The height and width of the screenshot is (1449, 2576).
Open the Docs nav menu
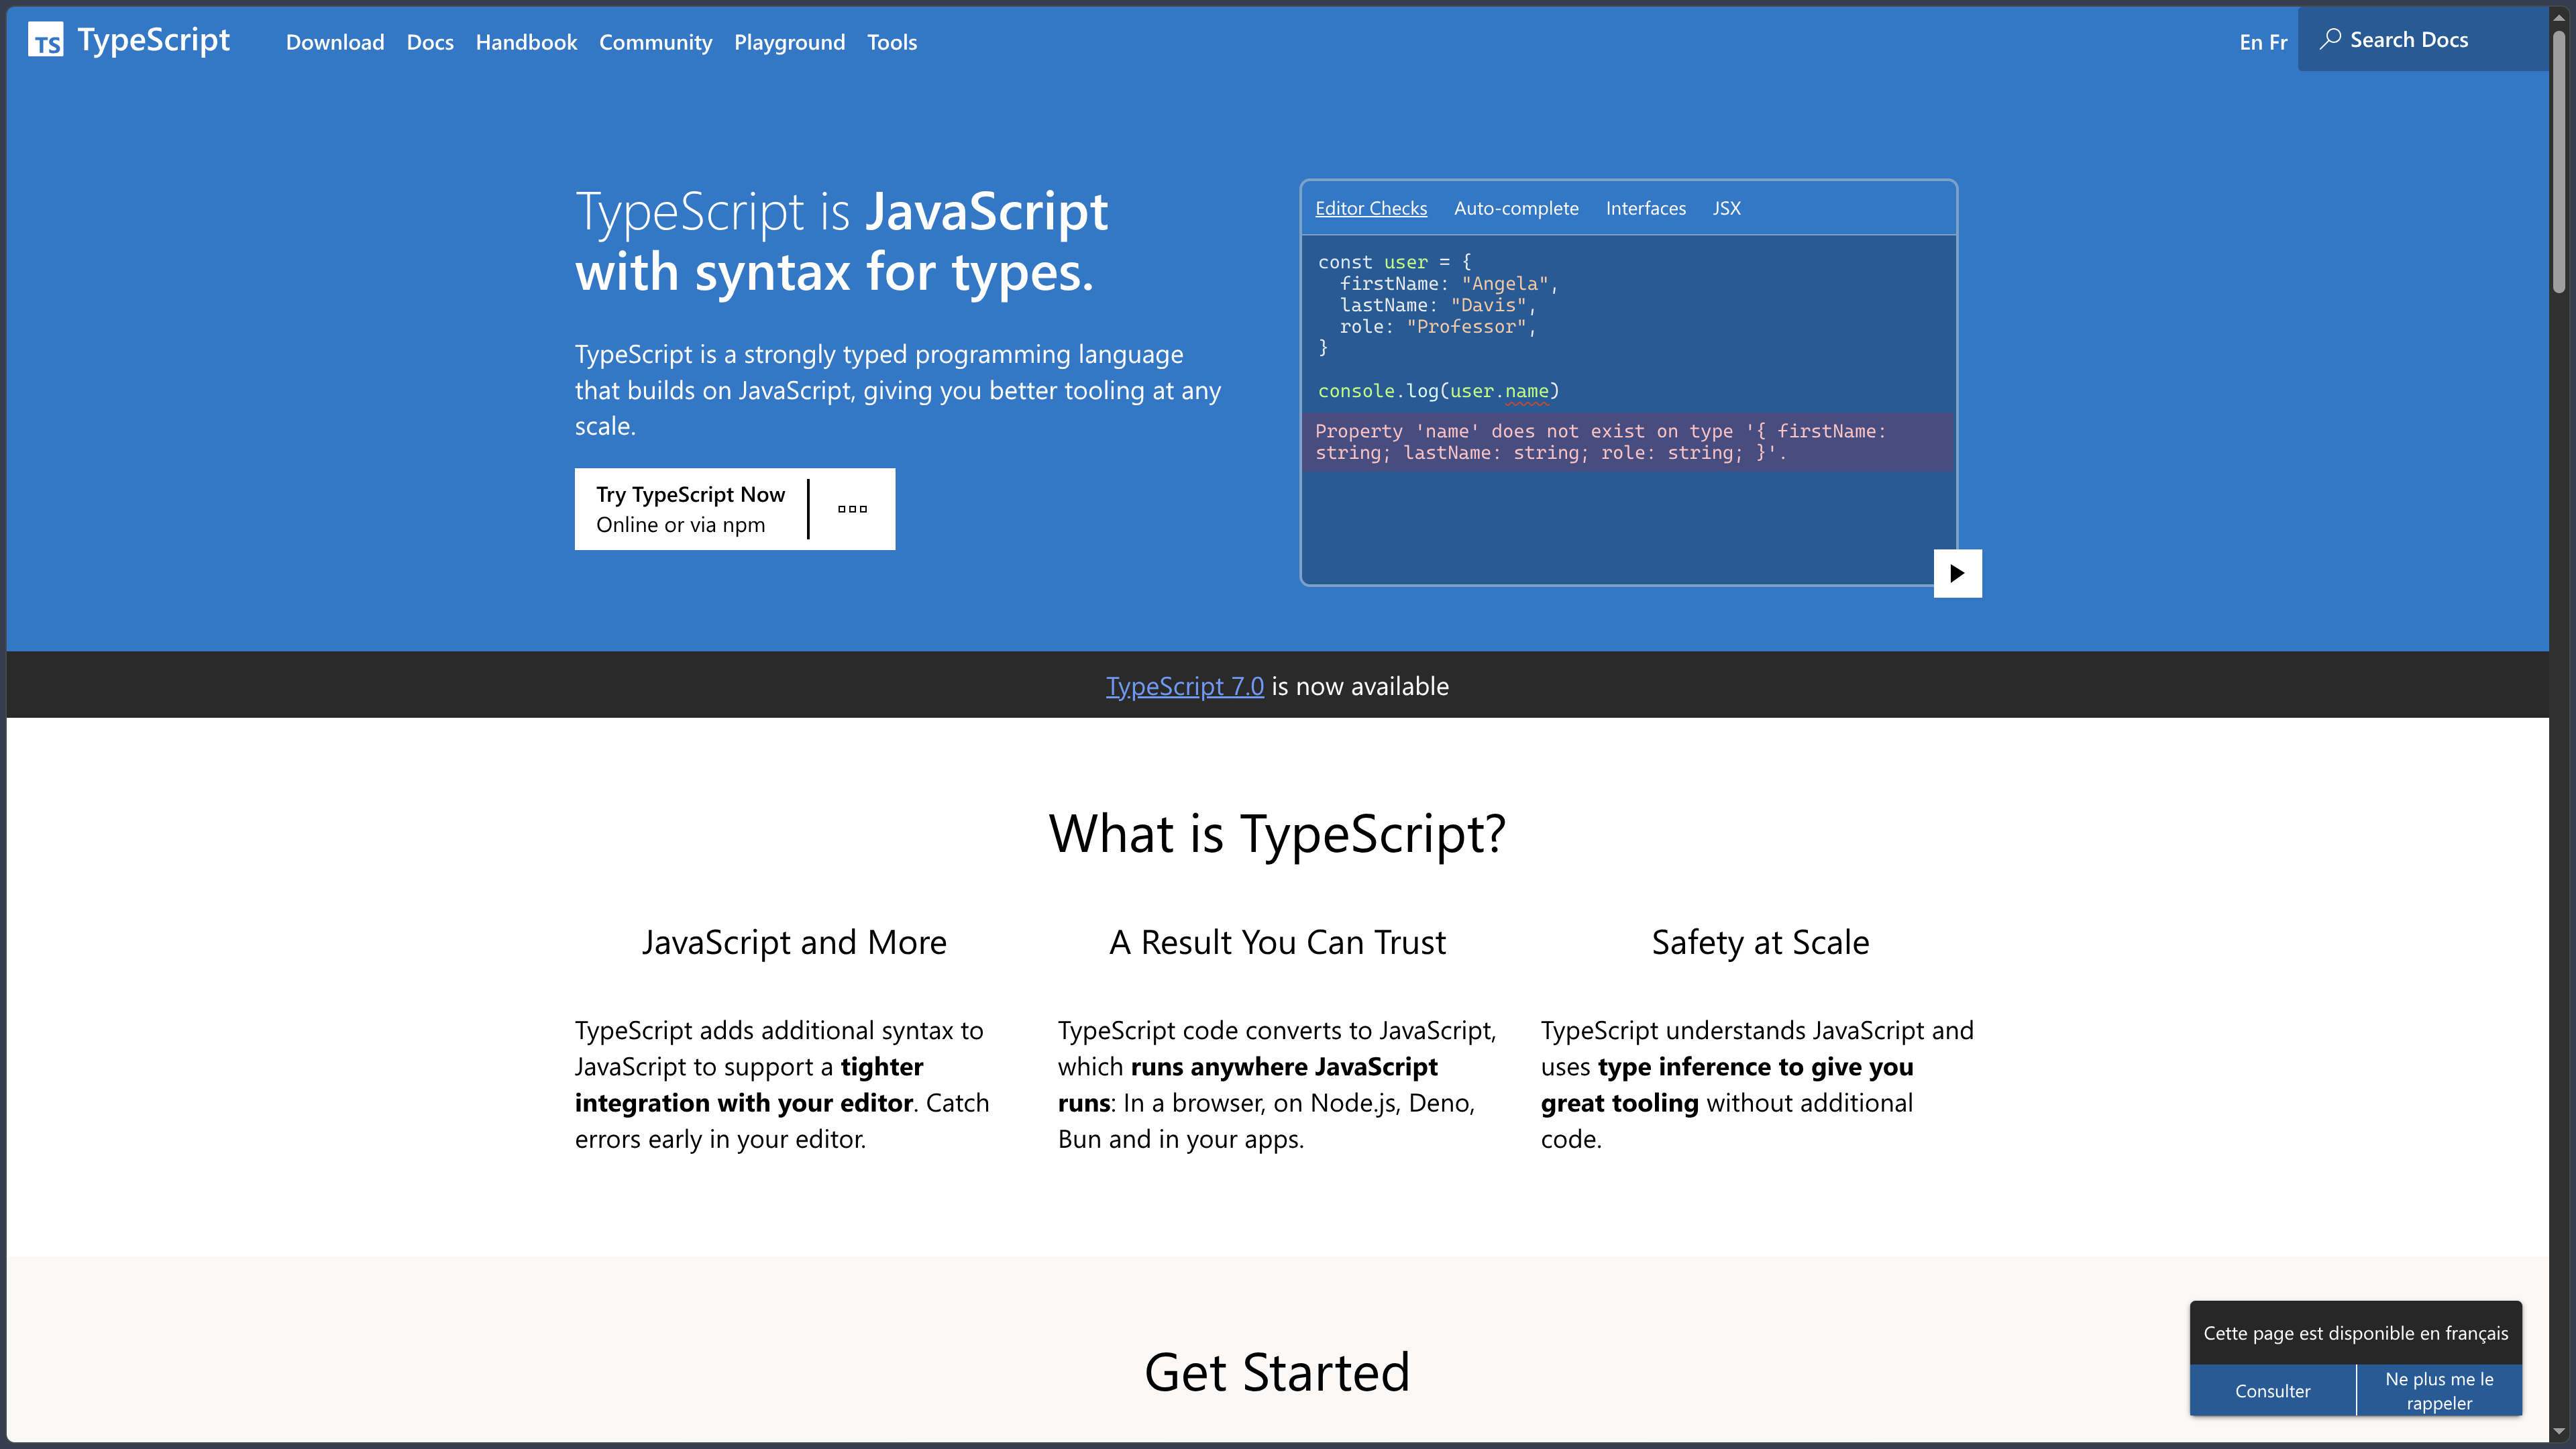(430, 42)
